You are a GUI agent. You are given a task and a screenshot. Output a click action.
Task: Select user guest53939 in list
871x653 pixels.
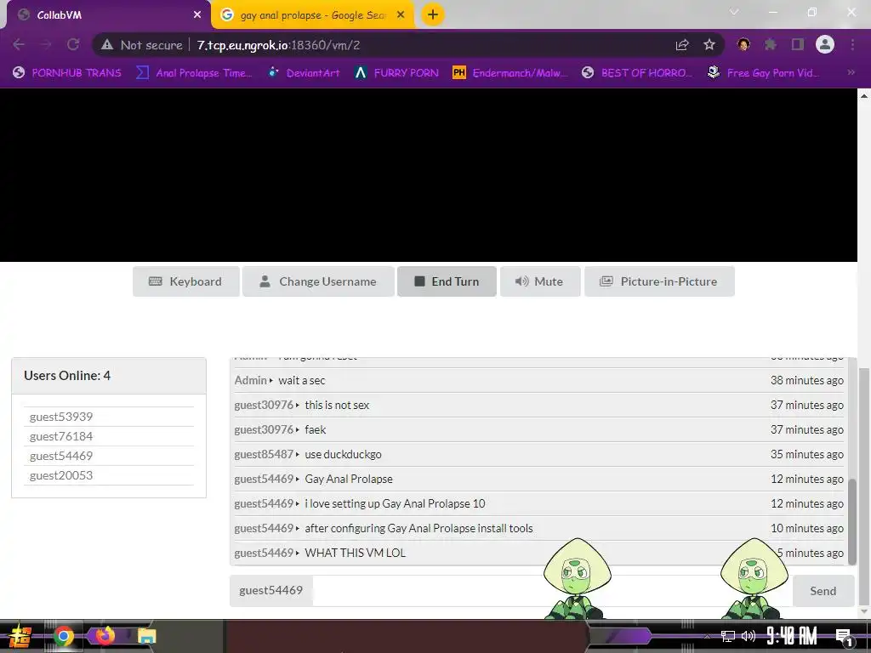pos(61,417)
